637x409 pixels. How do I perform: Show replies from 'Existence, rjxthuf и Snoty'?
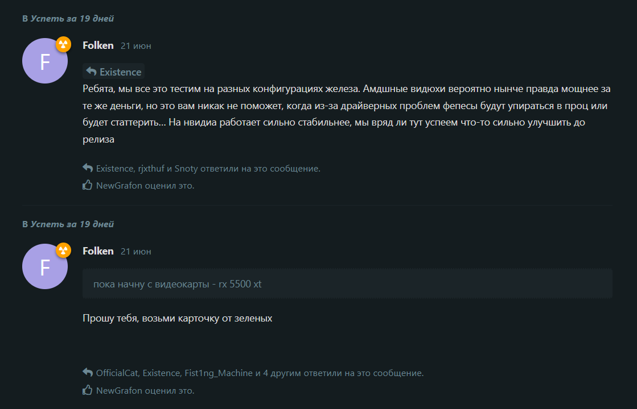pyautogui.click(x=208, y=169)
